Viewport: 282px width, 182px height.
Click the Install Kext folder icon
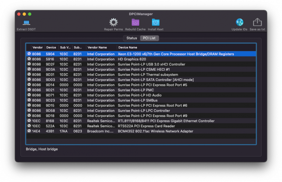(x=155, y=23)
